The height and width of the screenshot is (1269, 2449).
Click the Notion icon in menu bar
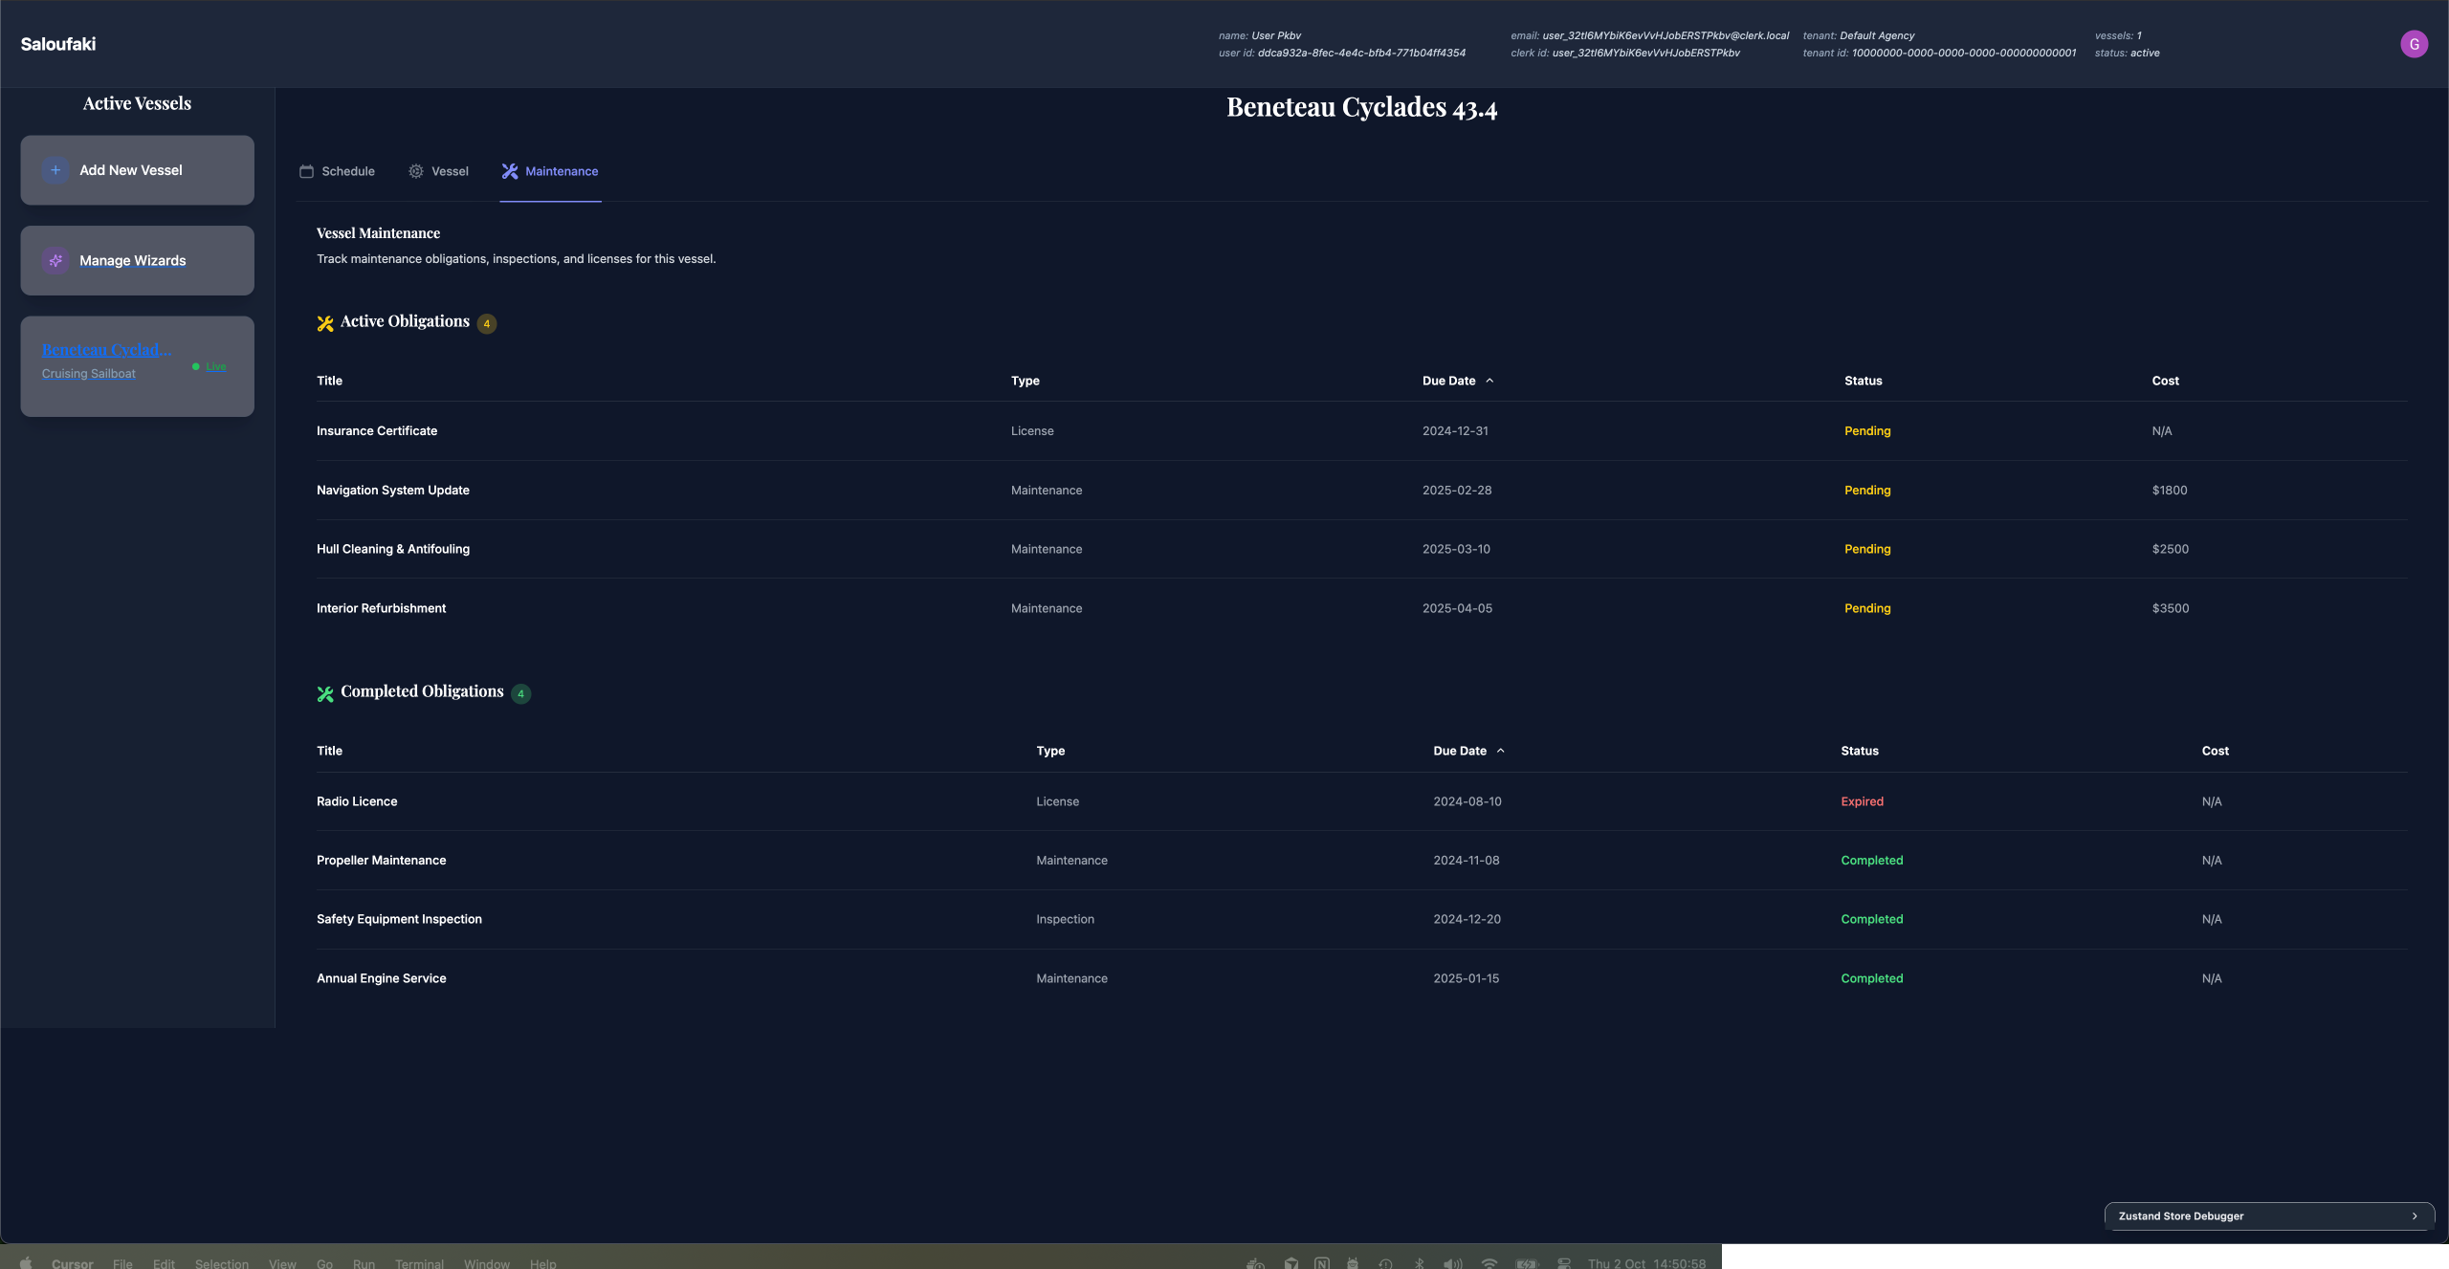[x=1321, y=1263]
